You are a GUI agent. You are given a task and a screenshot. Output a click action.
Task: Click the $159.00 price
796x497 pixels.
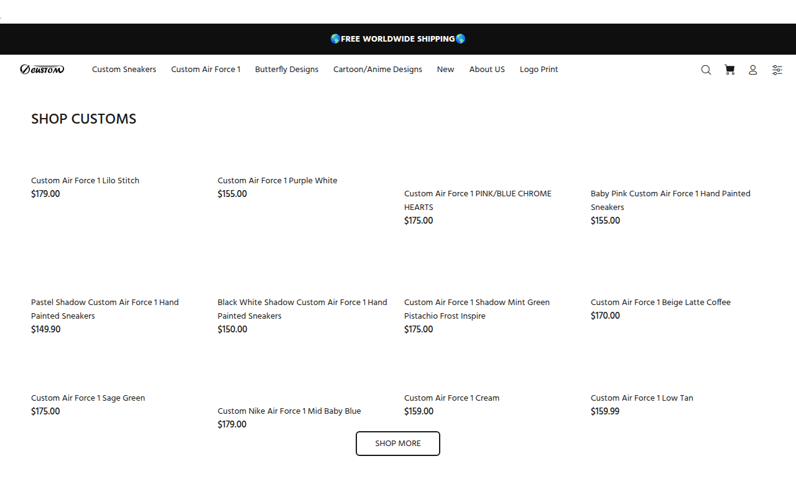click(419, 411)
